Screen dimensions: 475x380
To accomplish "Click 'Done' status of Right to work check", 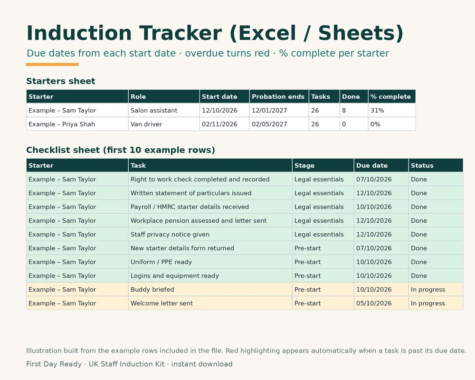I will (436, 179).
